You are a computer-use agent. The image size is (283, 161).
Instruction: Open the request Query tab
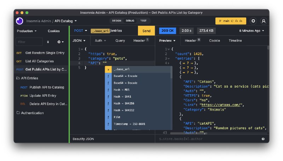(x=120, y=41)
